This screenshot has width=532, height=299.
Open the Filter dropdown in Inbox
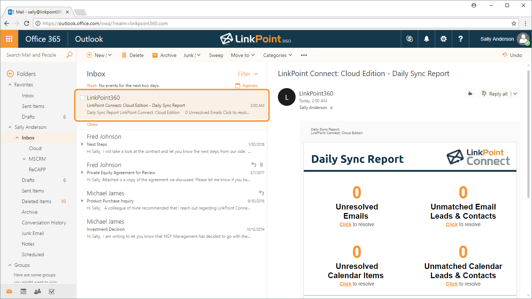pyautogui.click(x=248, y=74)
